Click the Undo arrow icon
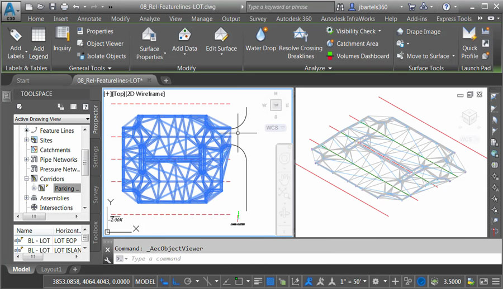 pyautogui.click(x=76, y=7)
